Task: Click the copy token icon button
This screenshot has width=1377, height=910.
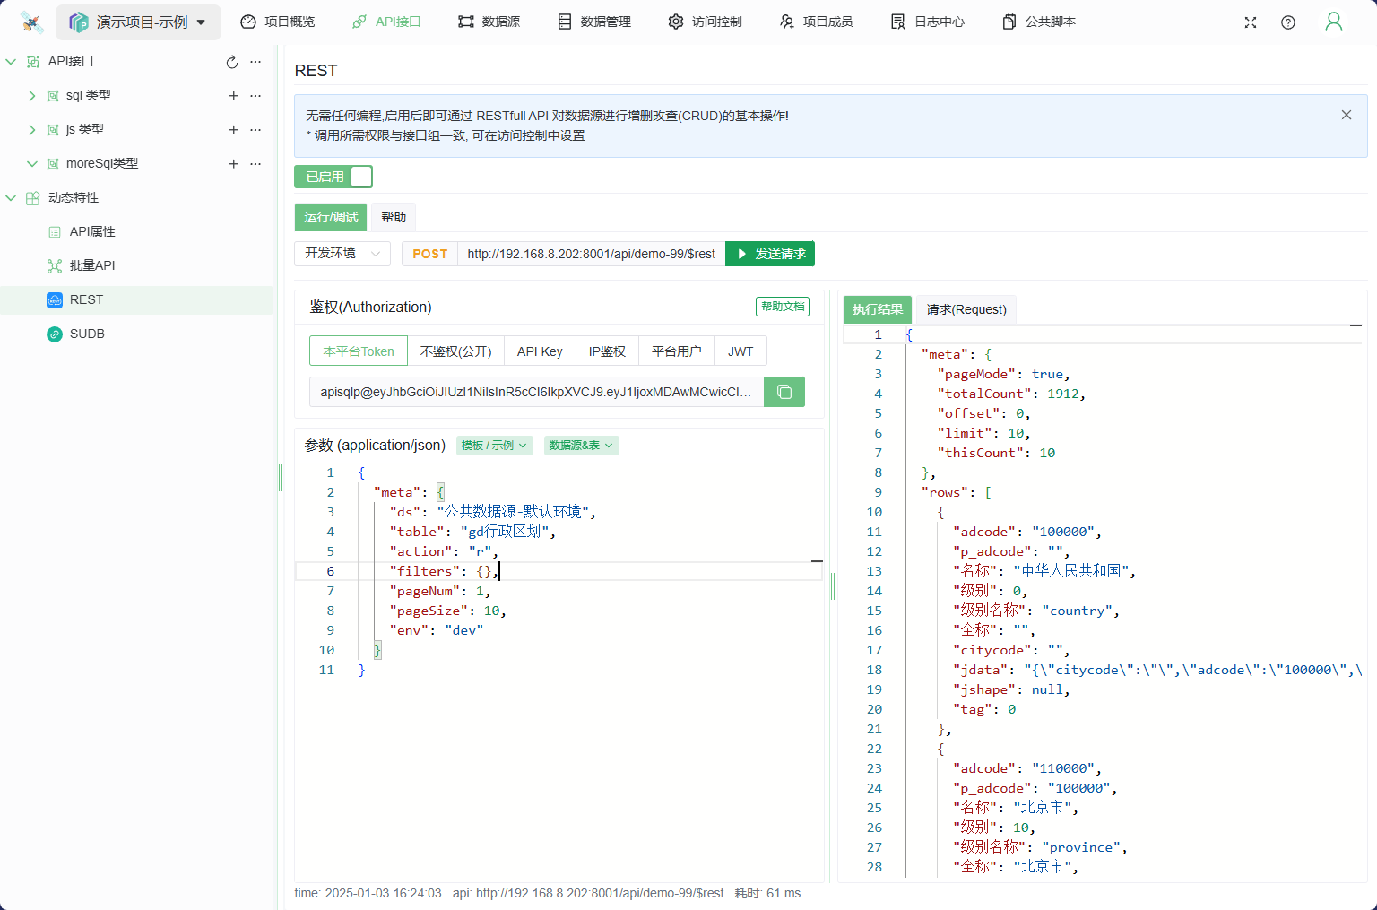Action: click(x=784, y=392)
